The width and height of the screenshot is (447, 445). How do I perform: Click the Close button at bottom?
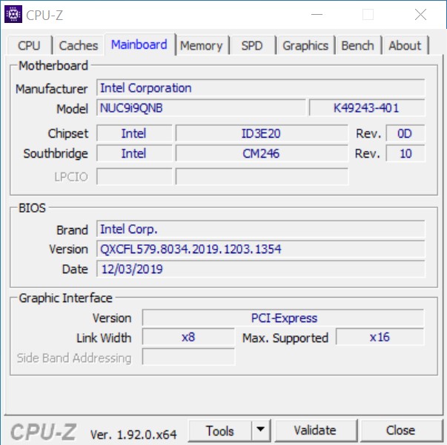(x=400, y=430)
